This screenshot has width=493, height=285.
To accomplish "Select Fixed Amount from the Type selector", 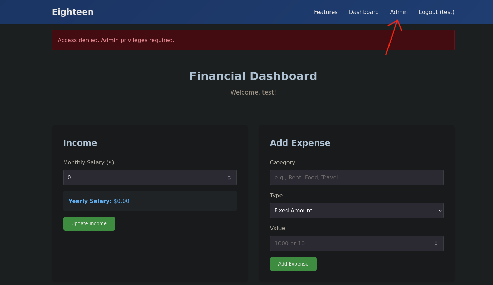I will pyautogui.click(x=357, y=210).
